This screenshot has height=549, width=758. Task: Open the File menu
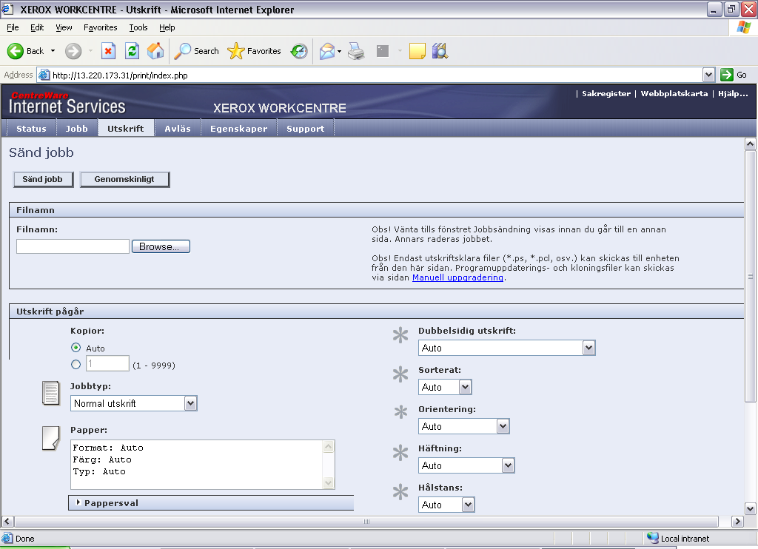(13, 27)
